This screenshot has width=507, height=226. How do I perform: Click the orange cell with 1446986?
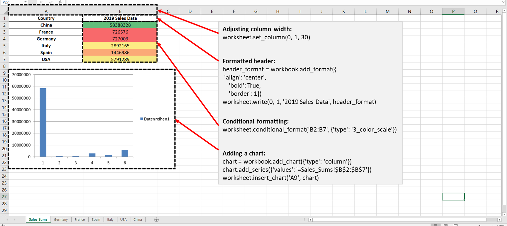tap(120, 52)
